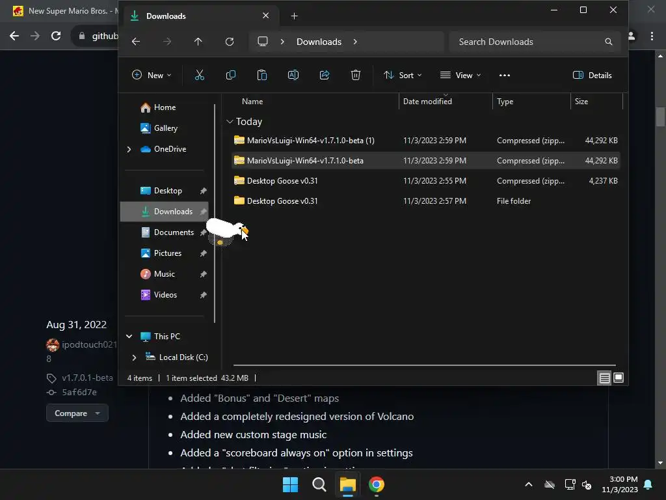The image size is (666, 500).
Task: Open Windows Start menu
Action: click(x=291, y=484)
